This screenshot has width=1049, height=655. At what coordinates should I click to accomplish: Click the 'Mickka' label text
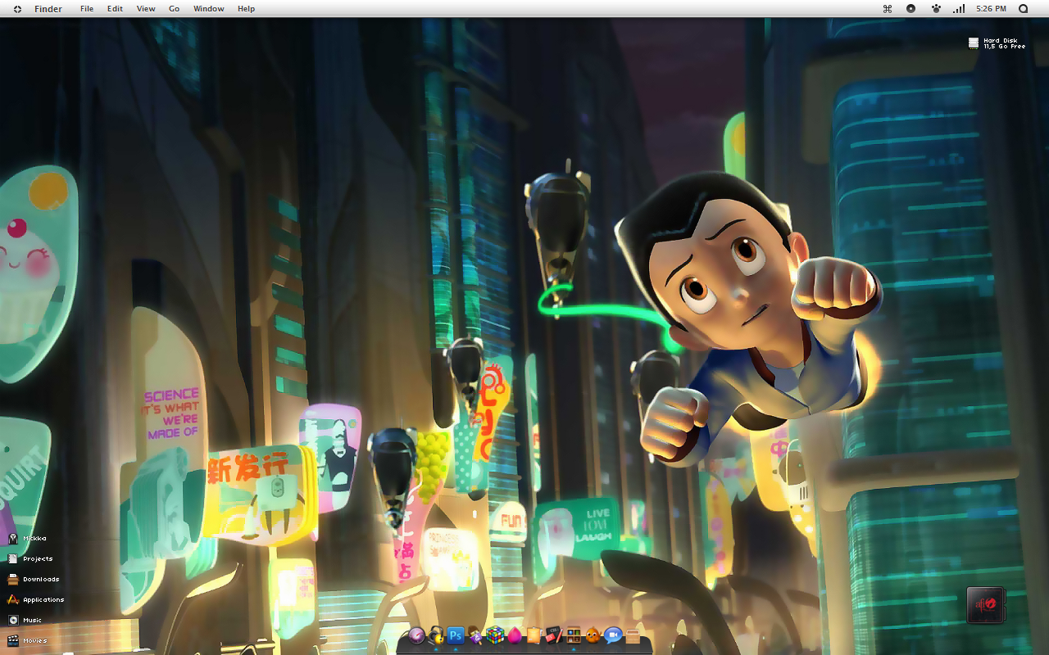pos(34,539)
